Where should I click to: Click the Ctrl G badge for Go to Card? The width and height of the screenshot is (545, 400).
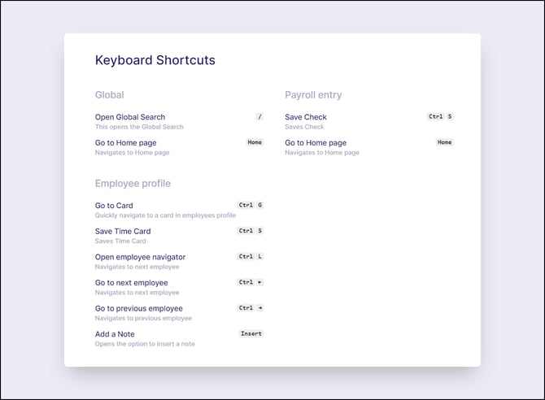(251, 205)
